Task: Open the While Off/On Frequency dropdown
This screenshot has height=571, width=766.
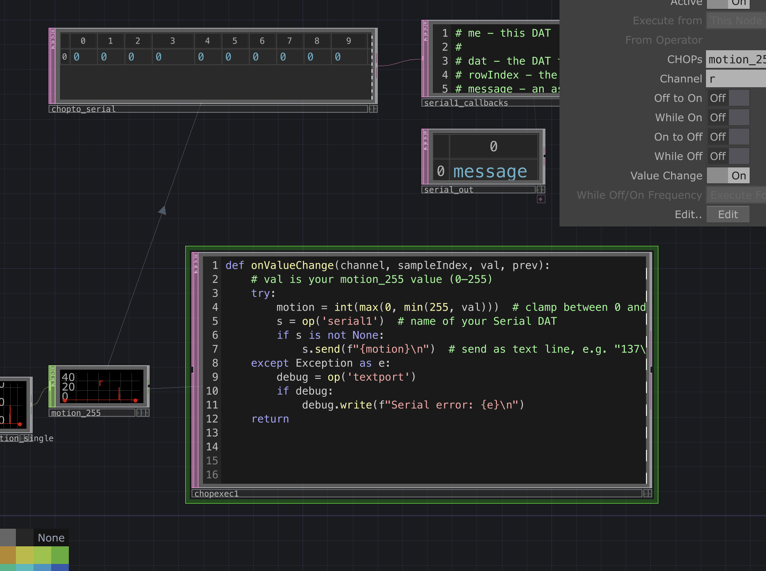Action: tap(736, 195)
